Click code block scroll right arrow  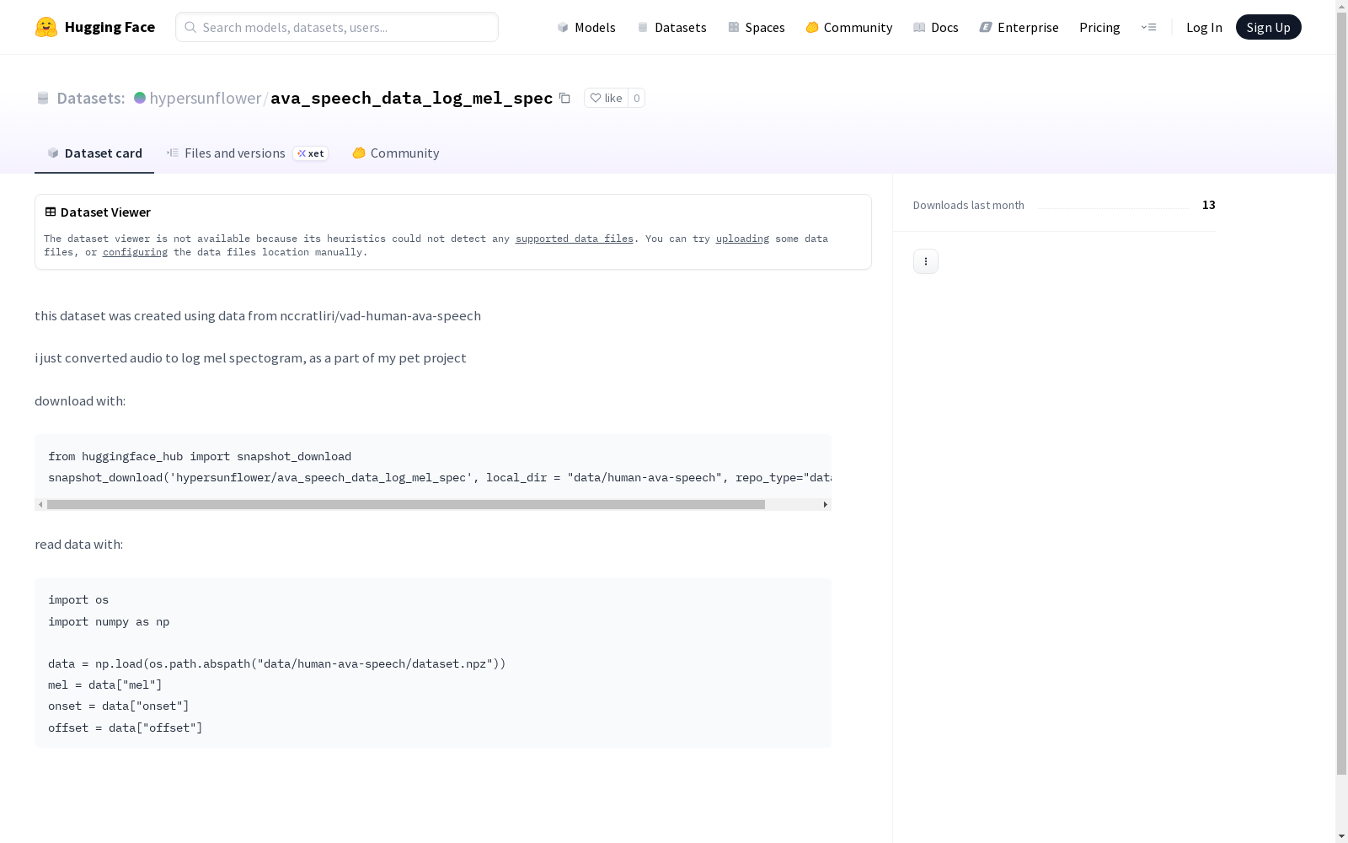pos(825,504)
